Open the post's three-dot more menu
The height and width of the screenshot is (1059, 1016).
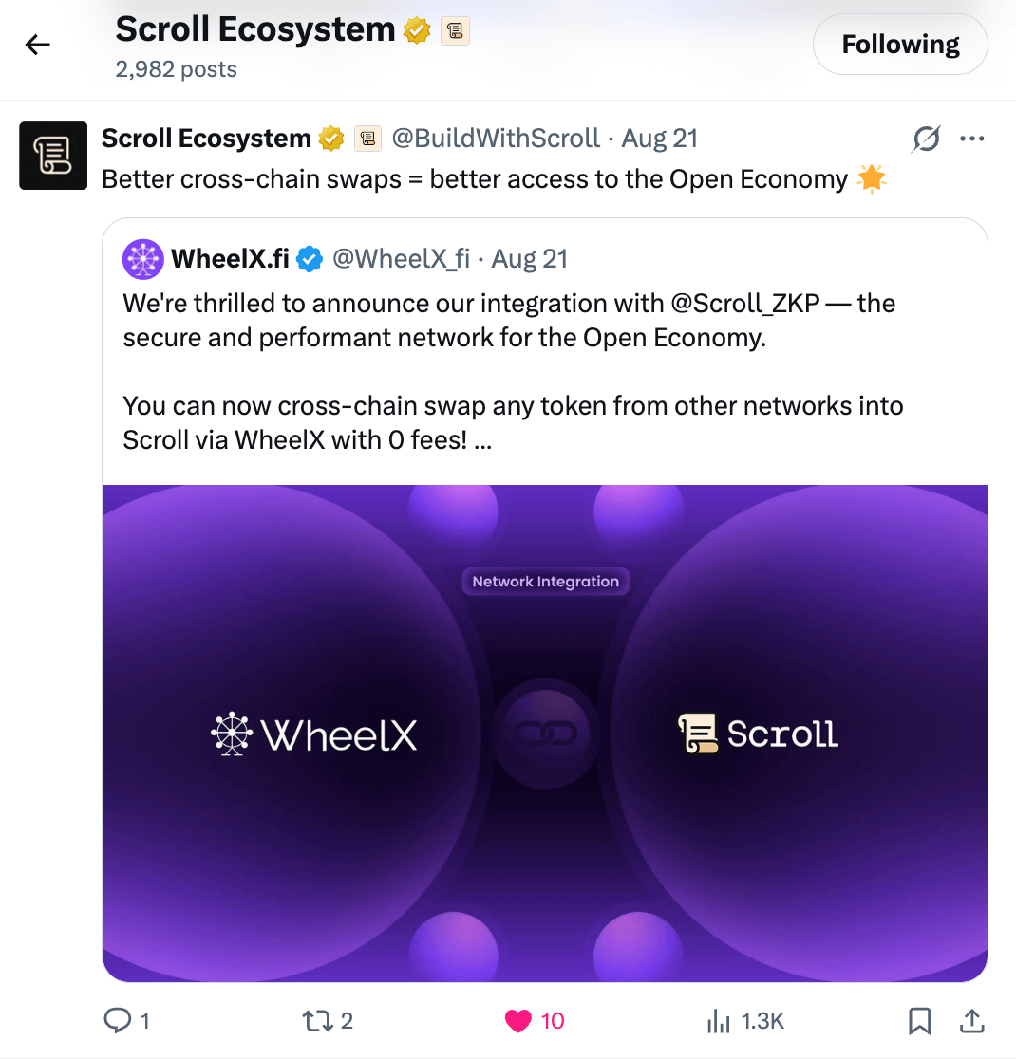click(x=972, y=139)
